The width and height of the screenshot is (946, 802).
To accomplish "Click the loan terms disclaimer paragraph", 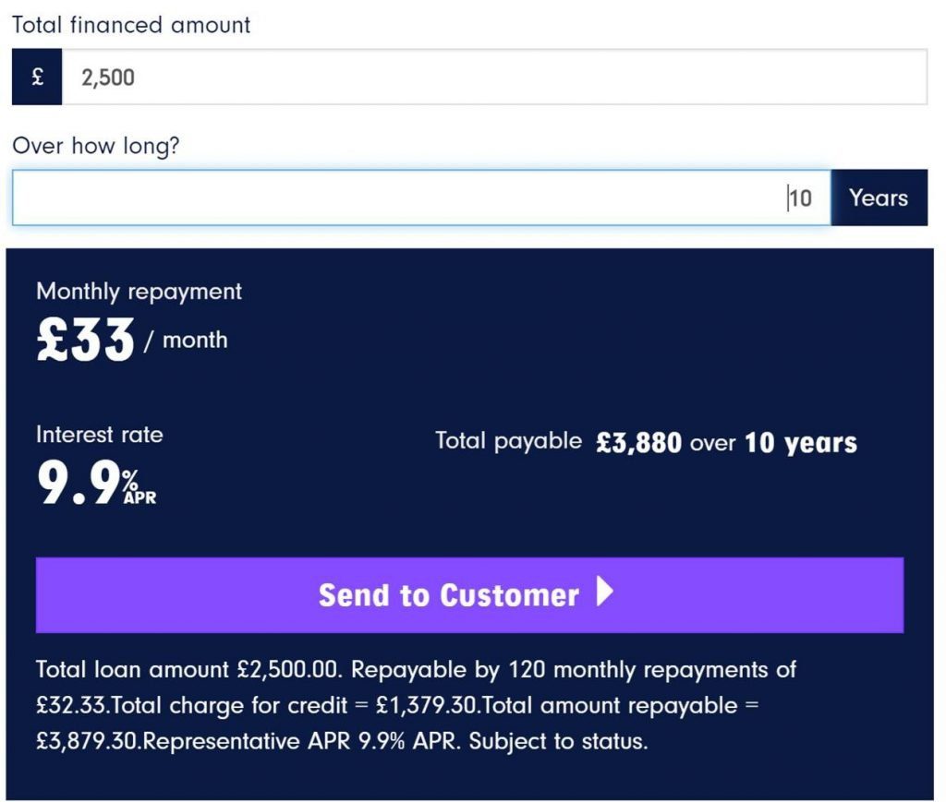I will [416, 705].
